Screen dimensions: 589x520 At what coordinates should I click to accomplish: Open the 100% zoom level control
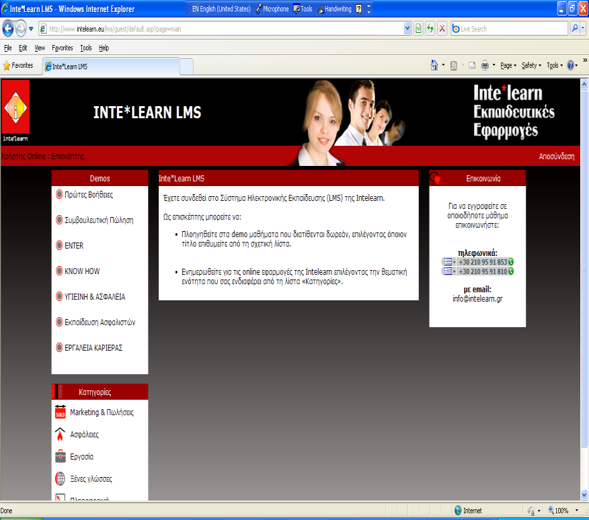[562, 510]
